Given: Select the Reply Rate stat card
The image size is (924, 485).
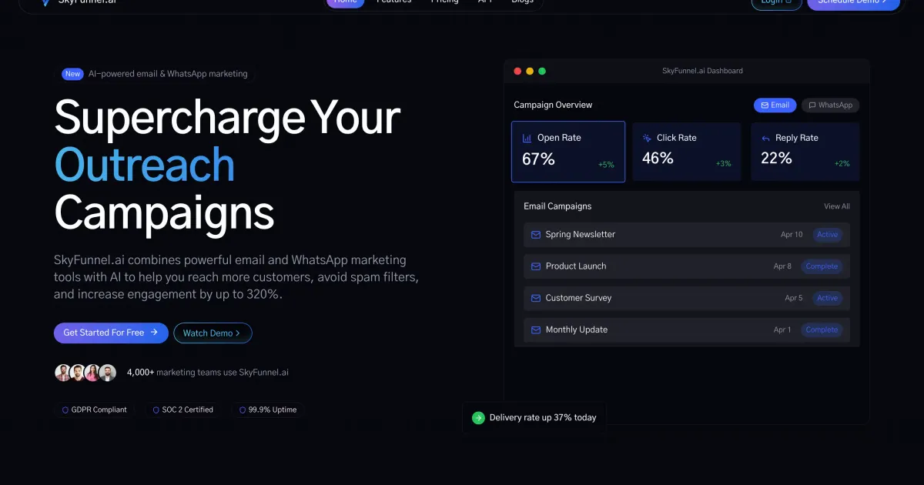Looking at the screenshot, I should (805, 152).
